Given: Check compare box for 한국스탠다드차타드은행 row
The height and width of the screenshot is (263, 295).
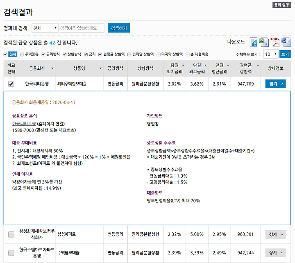Looking at the screenshot, I should coord(11,253).
